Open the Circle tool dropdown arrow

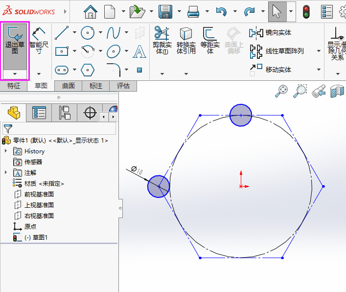(101, 32)
